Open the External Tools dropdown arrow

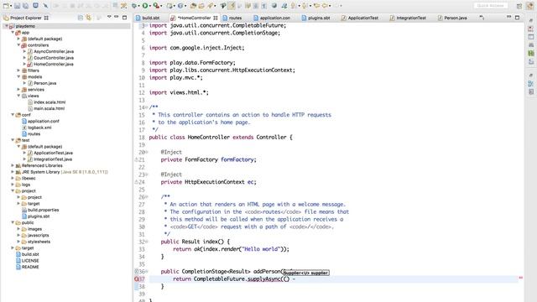tap(161, 6)
